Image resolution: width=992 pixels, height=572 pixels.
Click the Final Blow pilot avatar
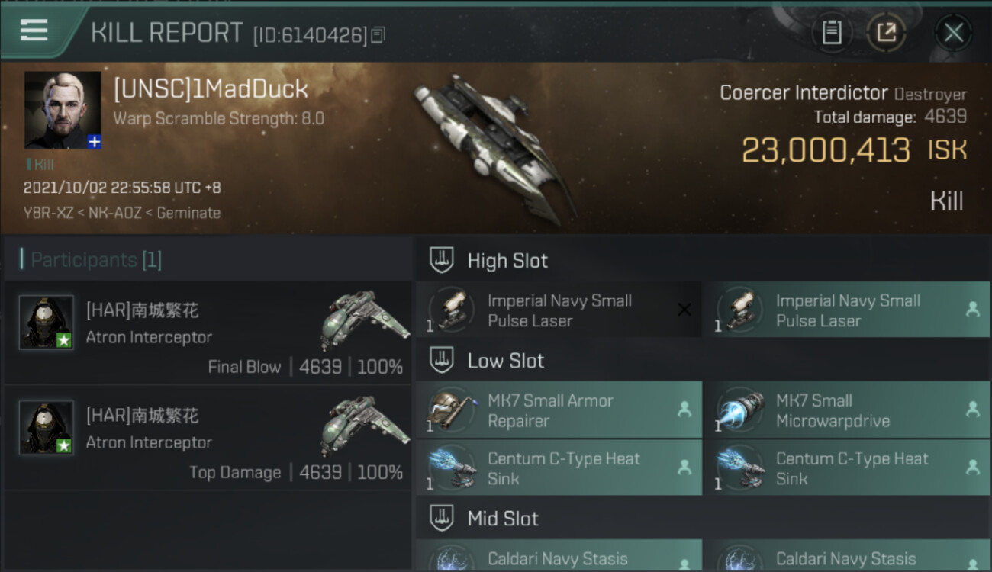46,323
